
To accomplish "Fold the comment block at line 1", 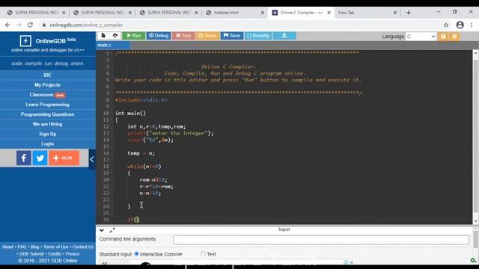I will click(x=112, y=53).
